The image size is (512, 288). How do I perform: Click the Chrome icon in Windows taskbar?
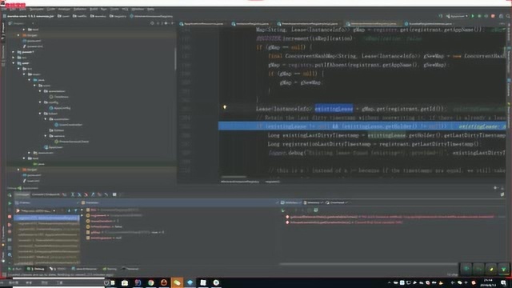pyautogui.click(x=151, y=282)
